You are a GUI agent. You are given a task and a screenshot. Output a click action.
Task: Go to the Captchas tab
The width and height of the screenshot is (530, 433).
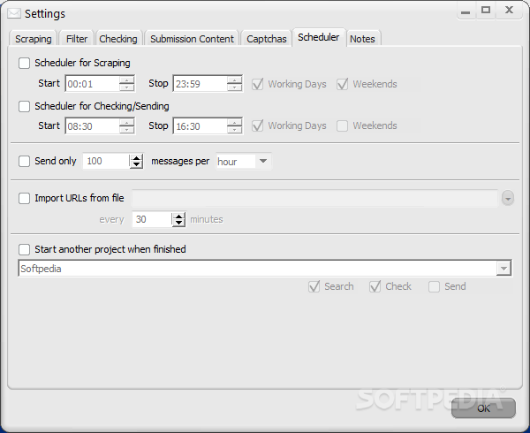click(x=267, y=39)
